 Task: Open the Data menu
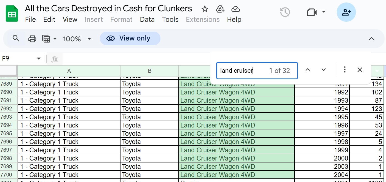(x=147, y=20)
